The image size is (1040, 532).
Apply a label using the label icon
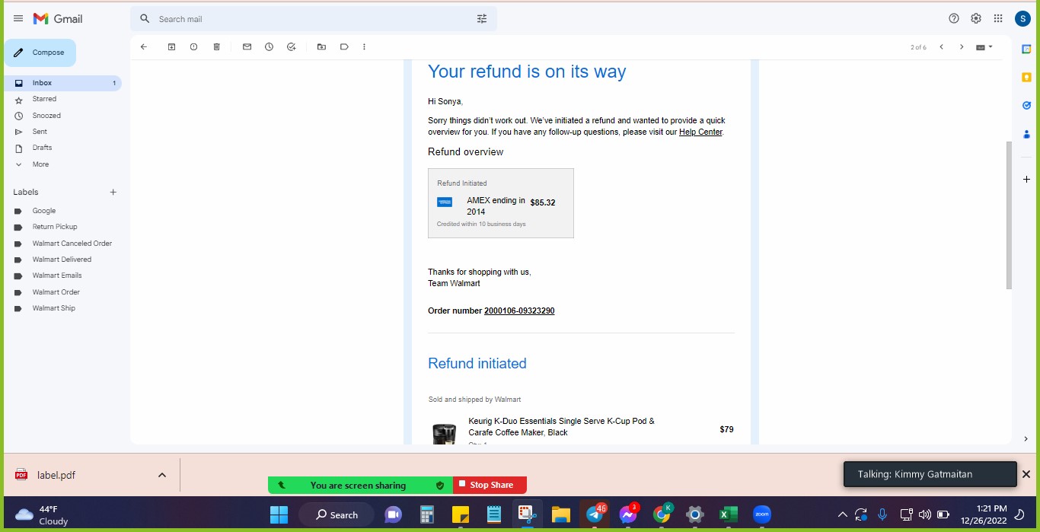(344, 47)
